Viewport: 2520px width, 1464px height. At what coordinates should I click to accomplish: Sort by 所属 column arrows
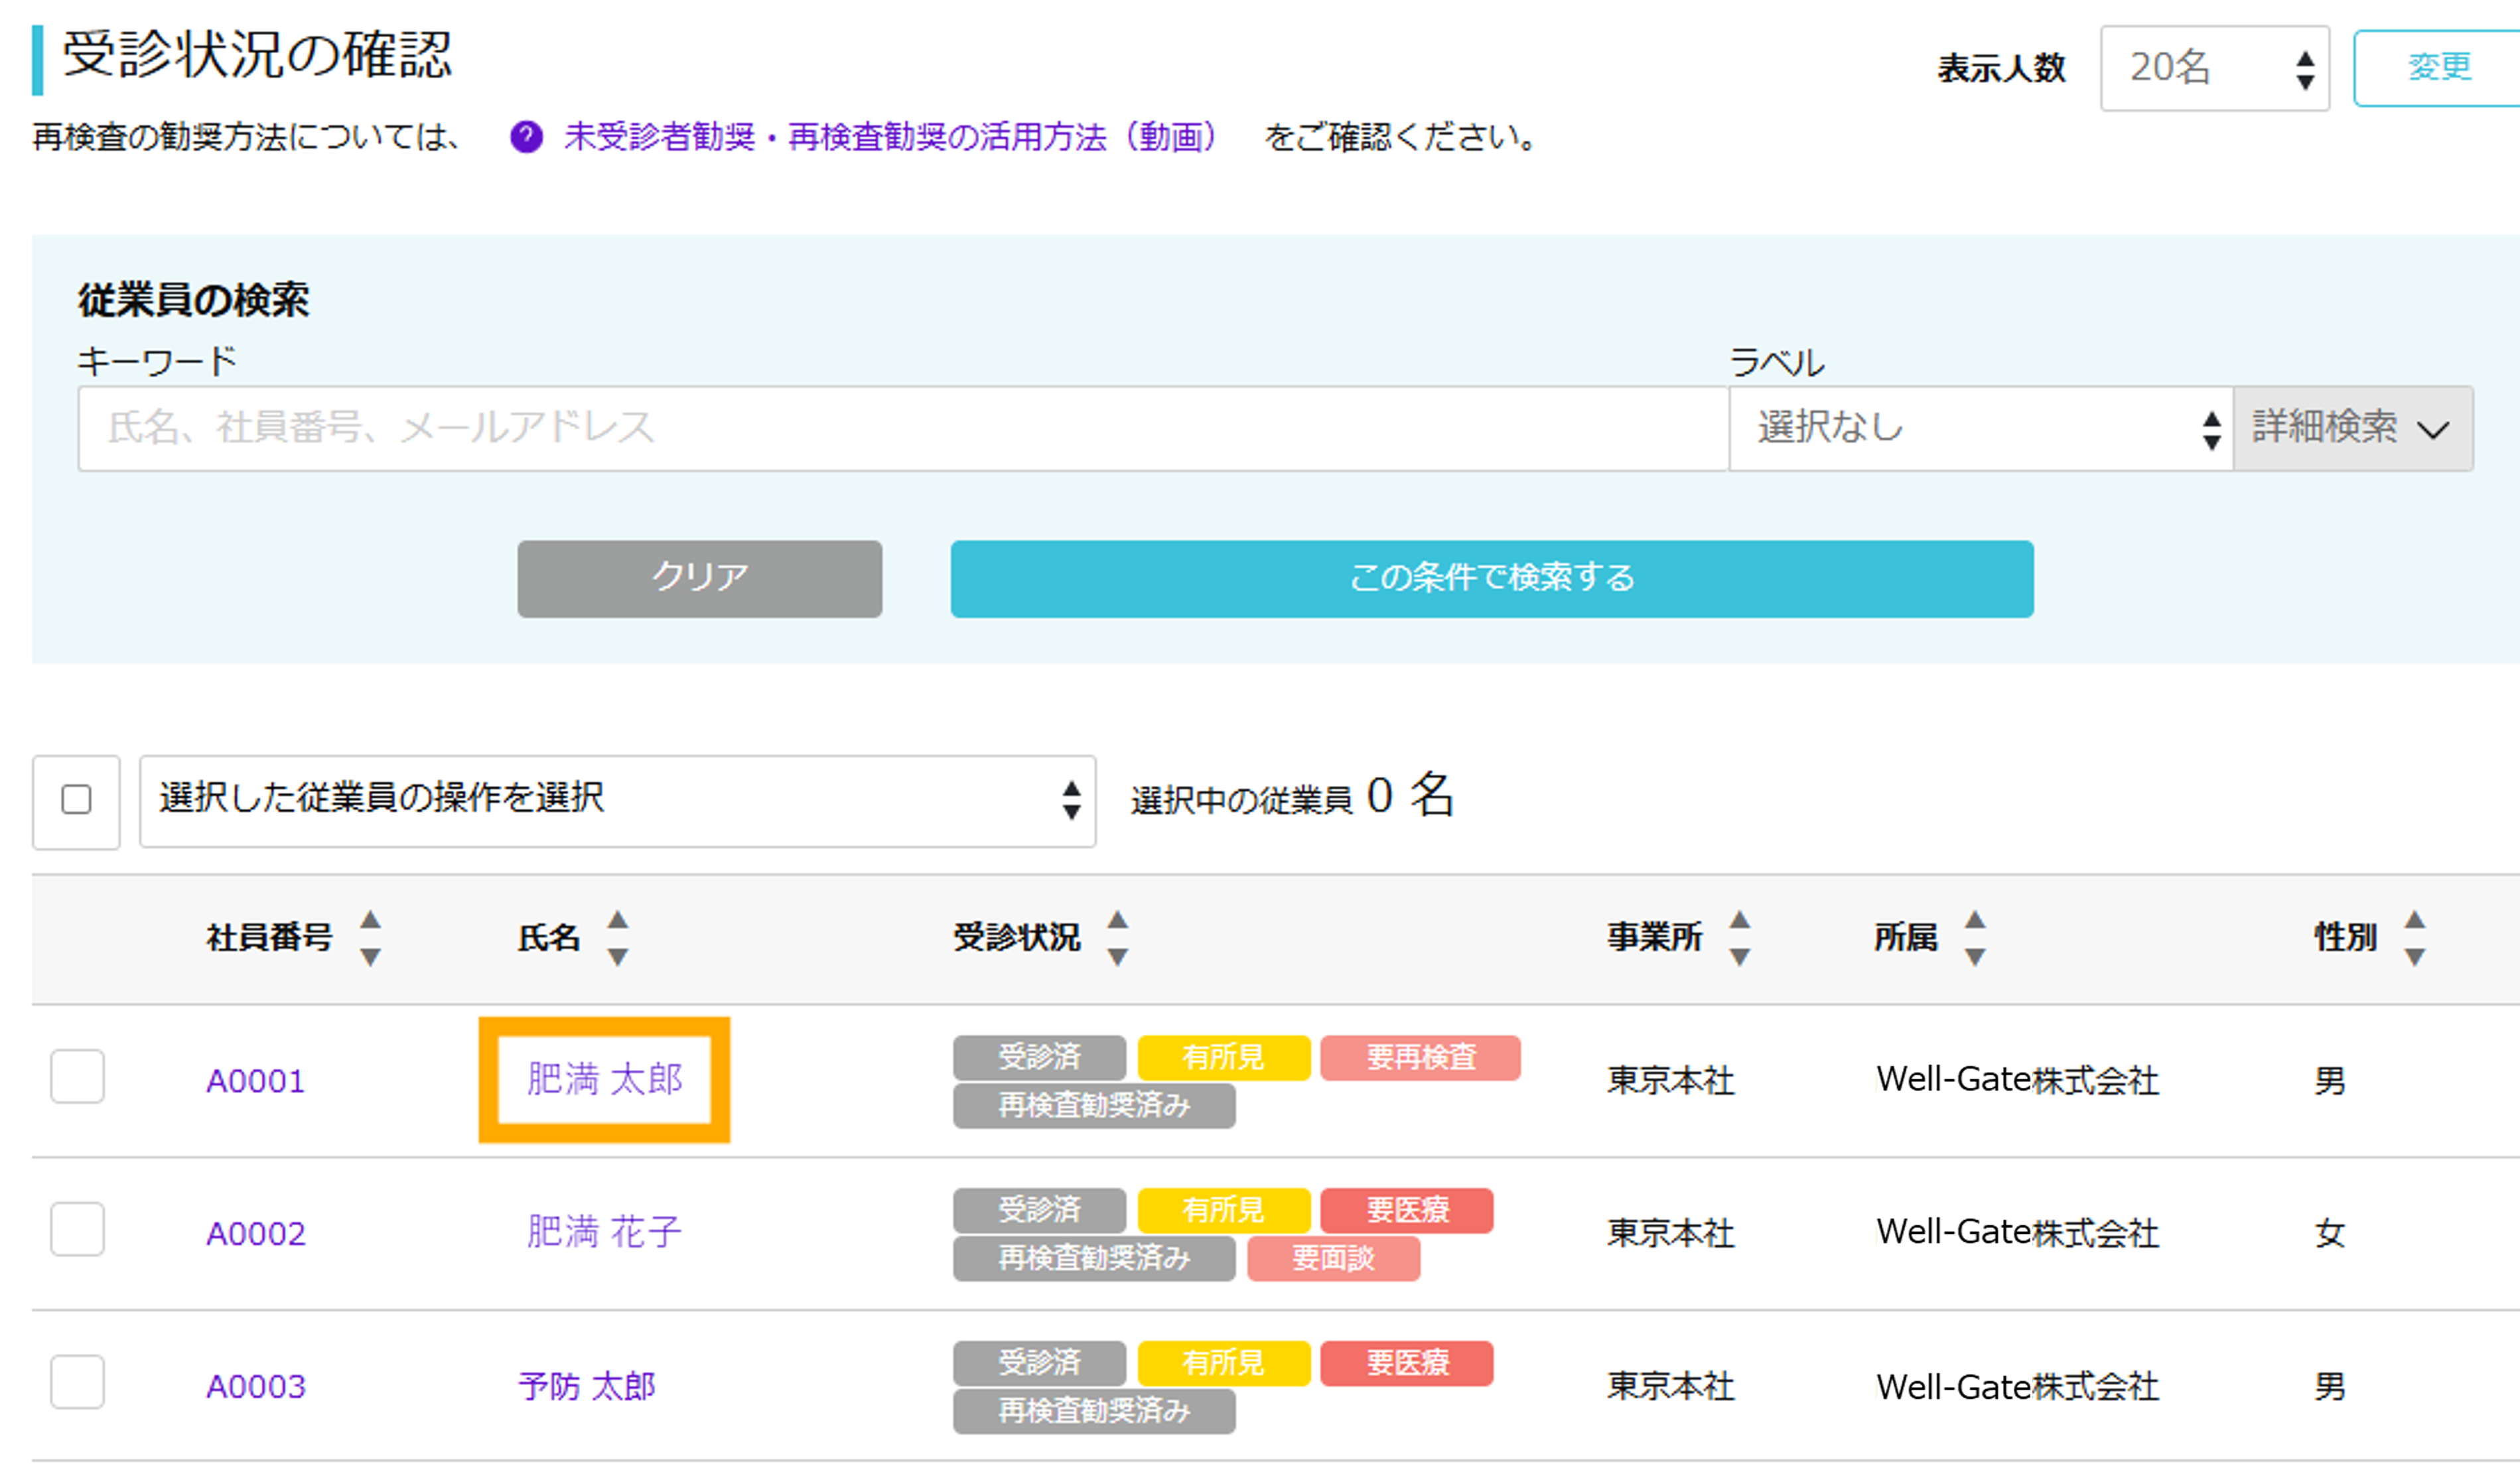point(1975,938)
